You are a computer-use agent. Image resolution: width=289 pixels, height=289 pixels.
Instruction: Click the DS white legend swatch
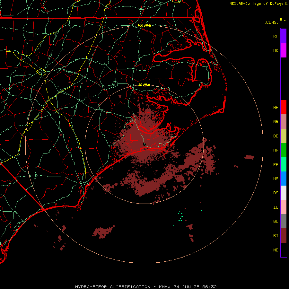[x=284, y=193]
